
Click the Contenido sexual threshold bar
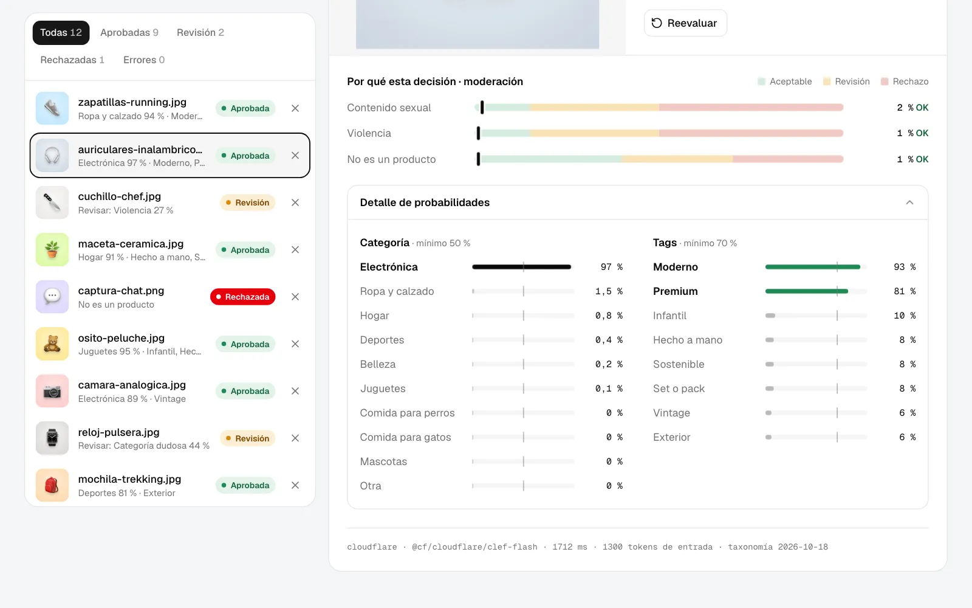(x=659, y=108)
